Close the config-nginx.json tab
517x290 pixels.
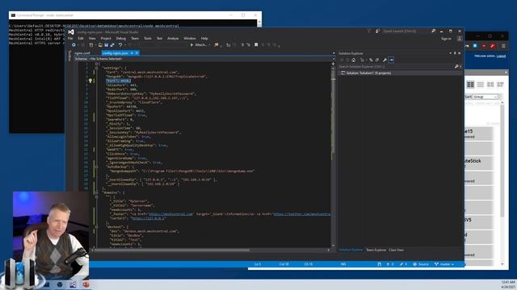click(137, 53)
